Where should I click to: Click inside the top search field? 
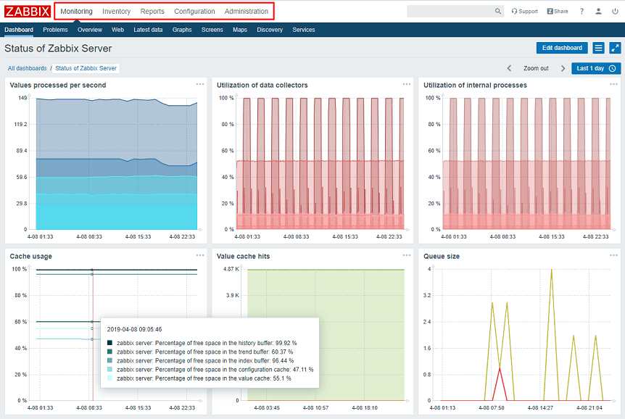(x=450, y=12)
